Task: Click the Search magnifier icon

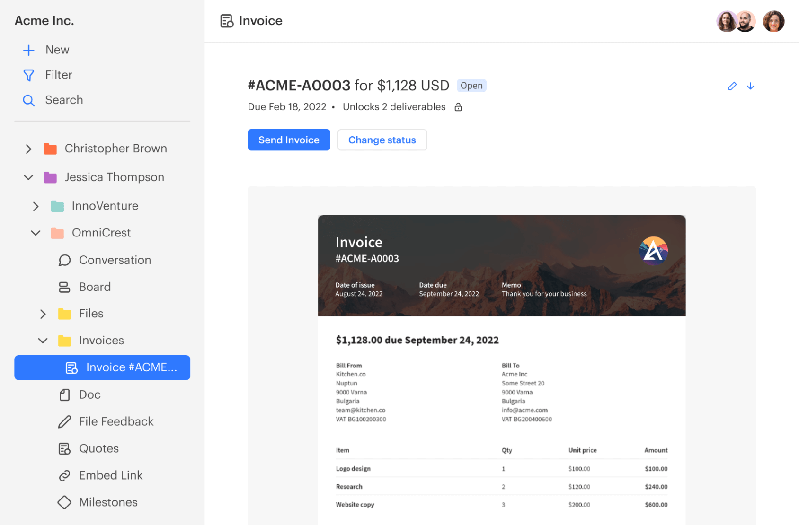Action: click(x=28, y=100)
